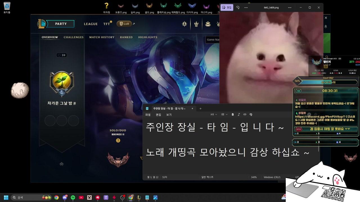The image size is (360, 202).
Task: Expand the profile banner chevron arrow
Action: 62,164
